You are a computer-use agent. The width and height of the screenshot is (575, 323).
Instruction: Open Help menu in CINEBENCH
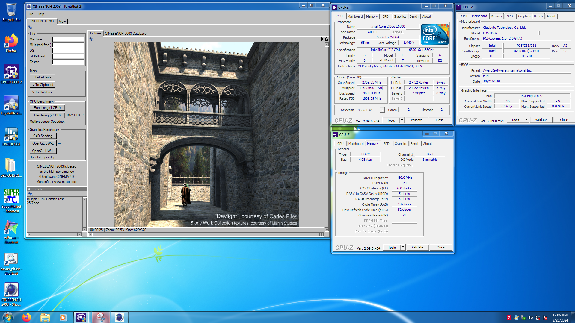41,14
